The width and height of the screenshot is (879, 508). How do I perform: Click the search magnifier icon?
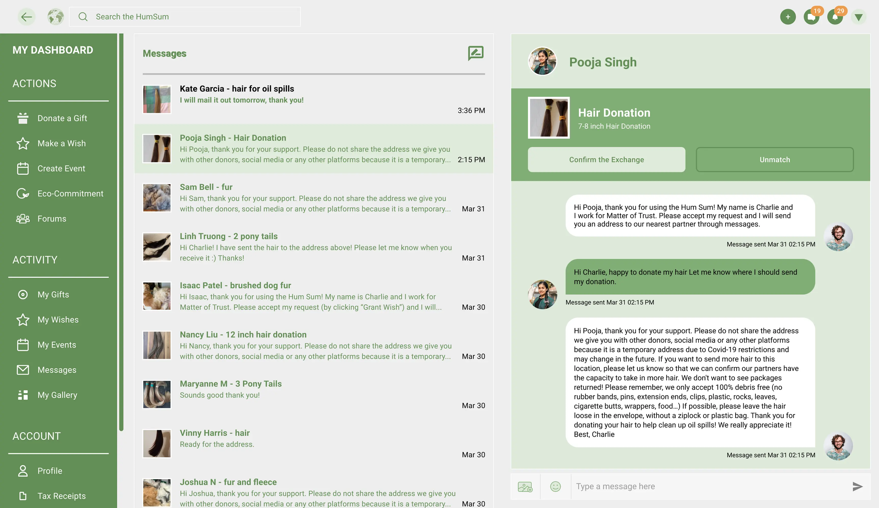[83, 17]
